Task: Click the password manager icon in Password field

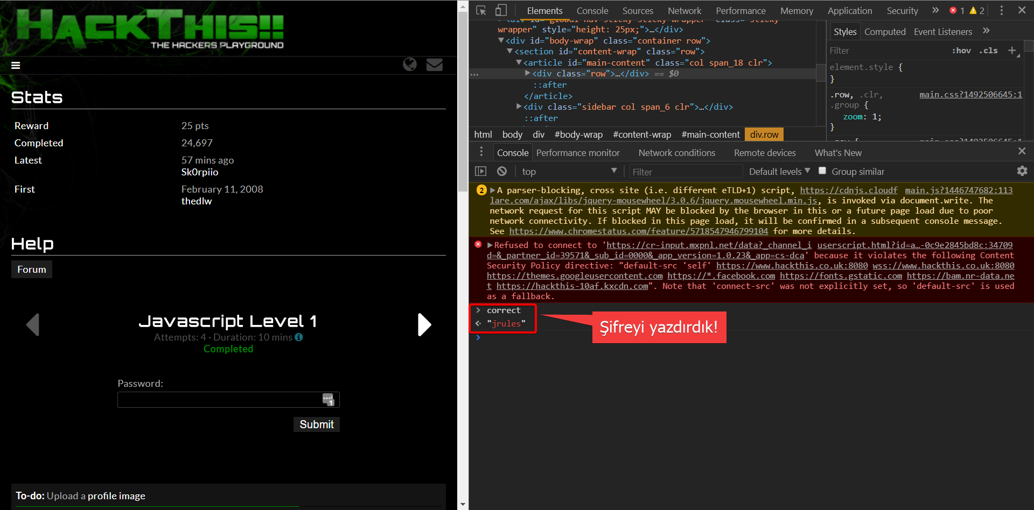Action: coord(328,399)
